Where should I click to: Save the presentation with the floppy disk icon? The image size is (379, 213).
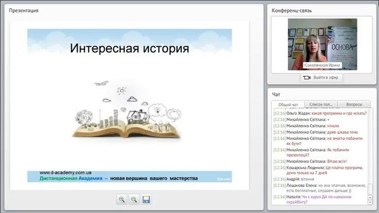[x=146, y=199]
